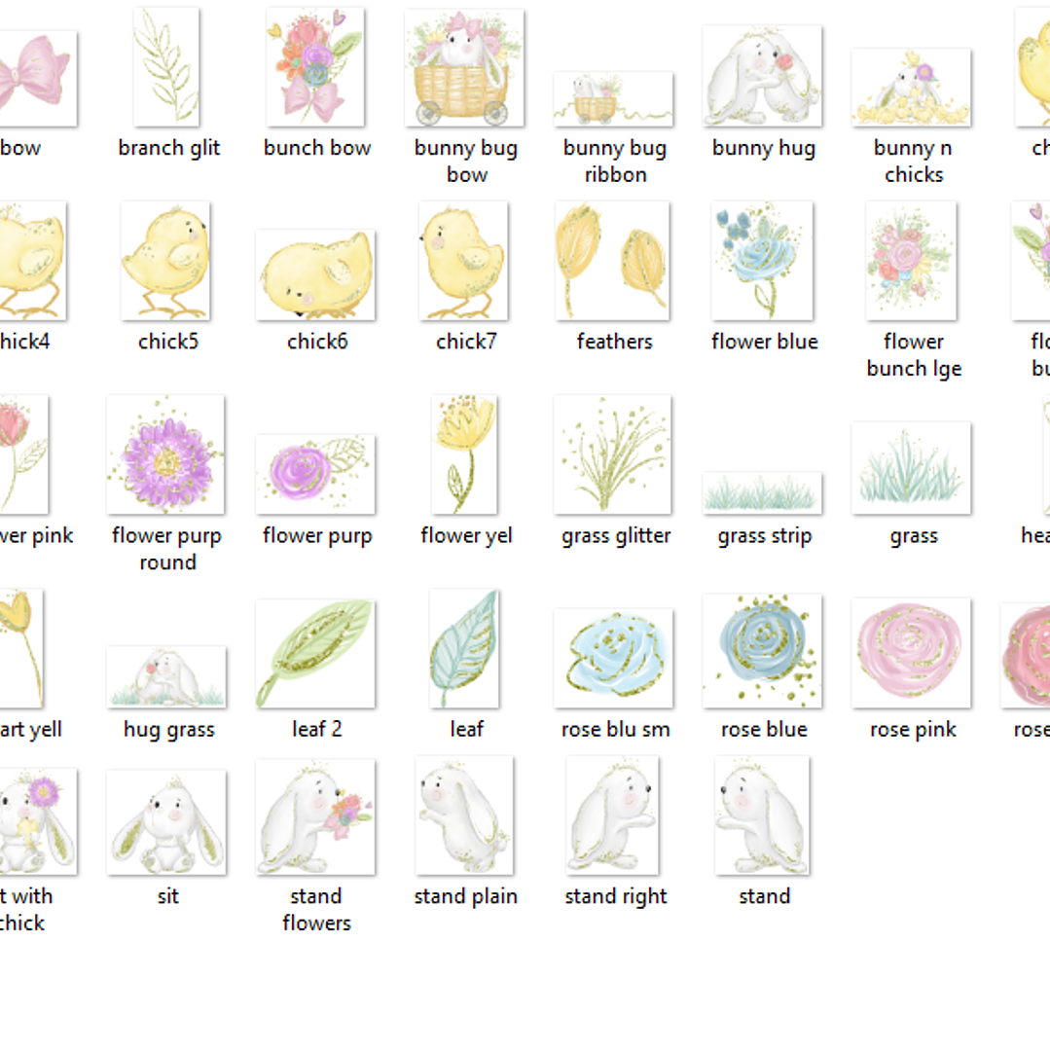Pick the flower blue thumbnail

[763, 261]
